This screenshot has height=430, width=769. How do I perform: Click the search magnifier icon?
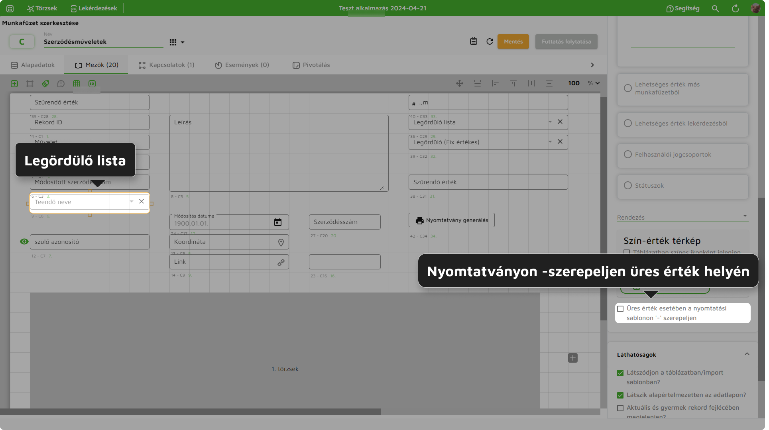(x=716, y=8)
